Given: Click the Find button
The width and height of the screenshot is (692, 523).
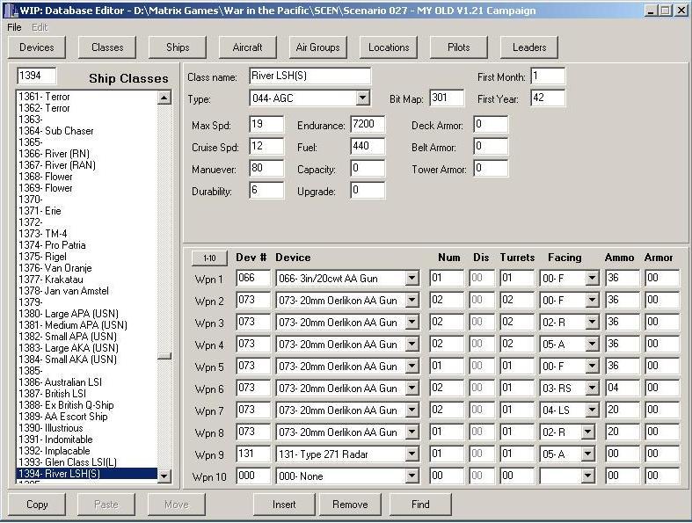Looking at the screenshot, I should tap(420, 505).
